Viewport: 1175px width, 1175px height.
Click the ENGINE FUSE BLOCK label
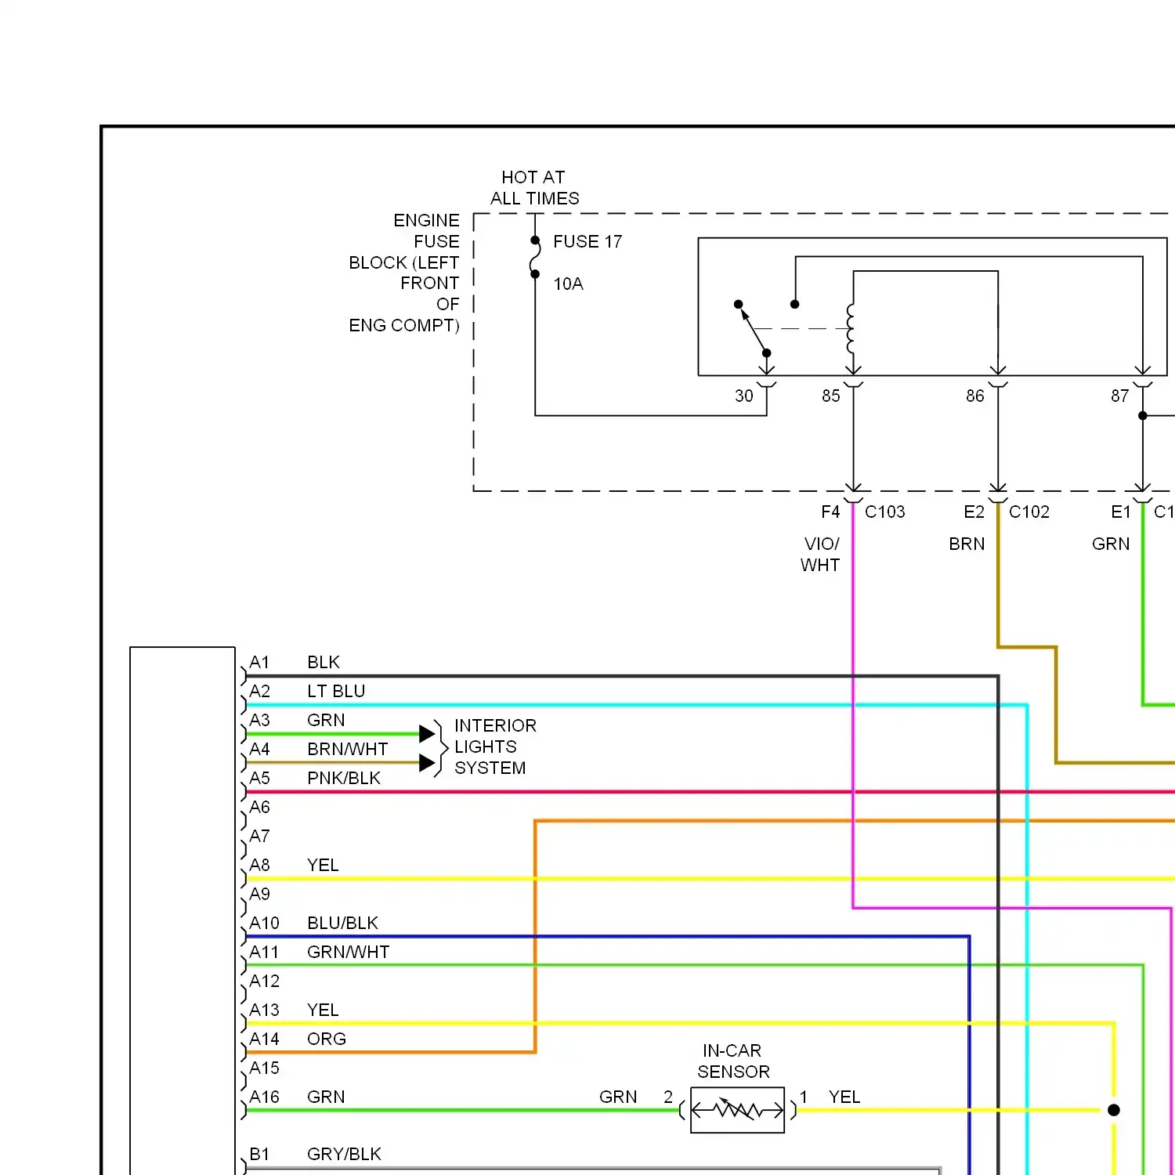pyautogui.click(x=404, y=273)
